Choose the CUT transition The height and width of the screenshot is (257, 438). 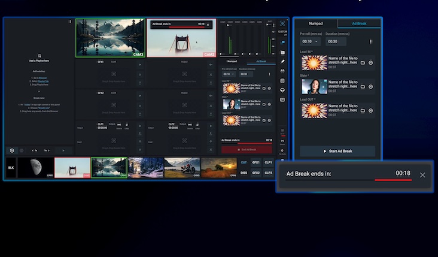click(x=244, y=162)
